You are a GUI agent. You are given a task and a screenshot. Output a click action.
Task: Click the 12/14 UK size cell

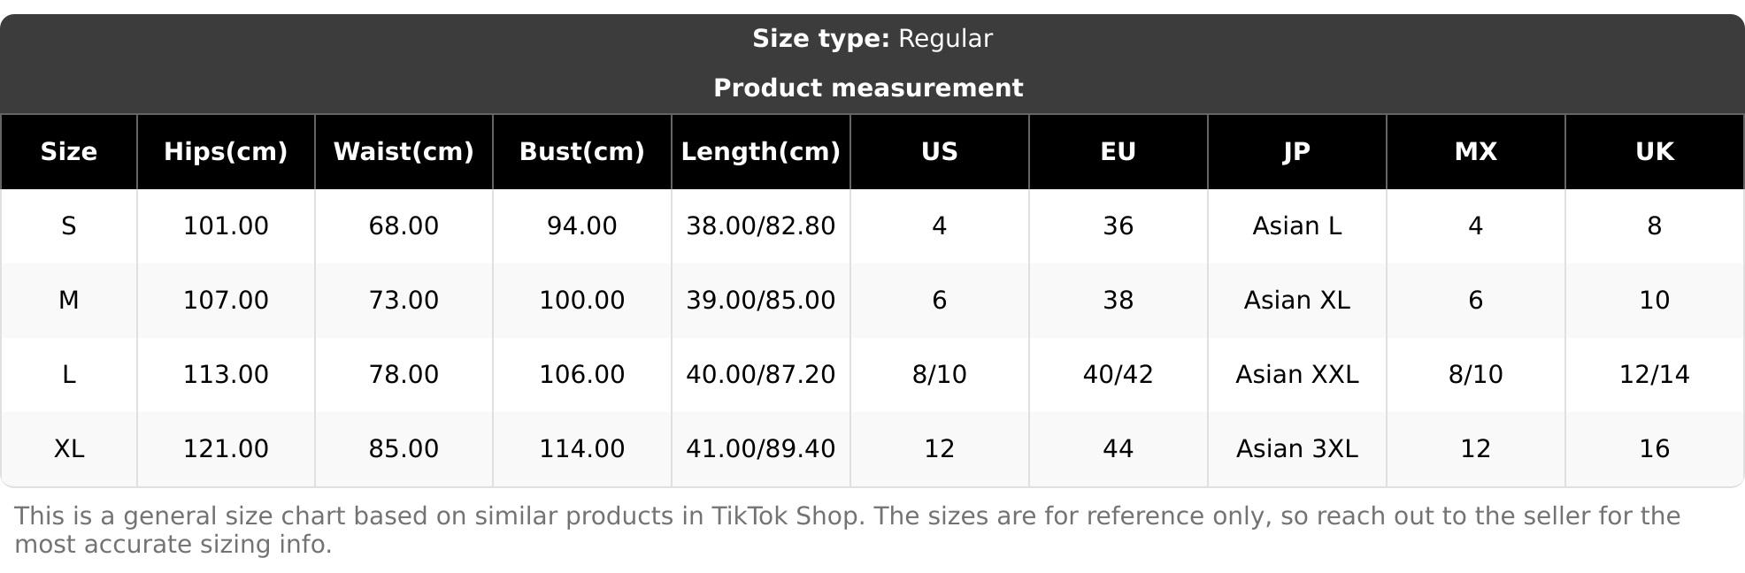click(1654, 375)
